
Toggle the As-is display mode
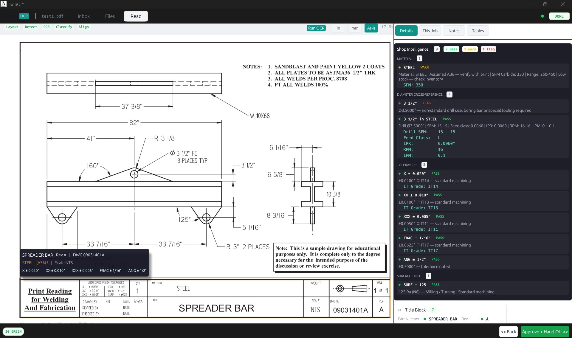[371, 28]
